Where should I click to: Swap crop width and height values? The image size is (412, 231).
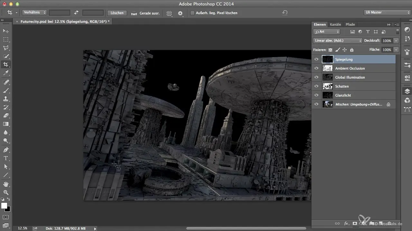(x=76, y=13)
